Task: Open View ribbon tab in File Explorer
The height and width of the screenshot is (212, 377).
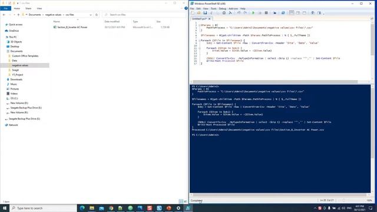Action: (x=39, y=8)
